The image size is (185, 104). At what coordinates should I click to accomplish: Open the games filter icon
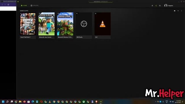pyautogui.click(x=178, y=11)
